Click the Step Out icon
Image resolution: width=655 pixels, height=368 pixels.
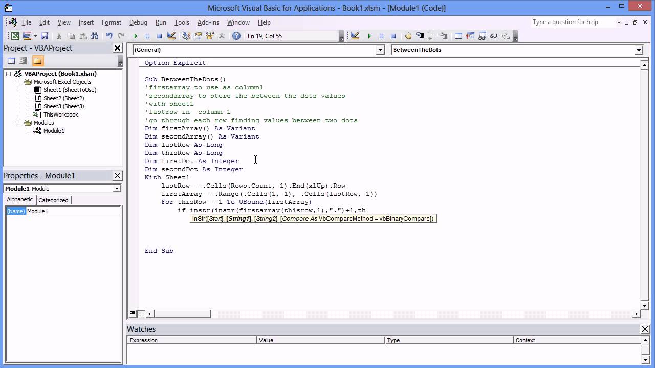[444, 36]
